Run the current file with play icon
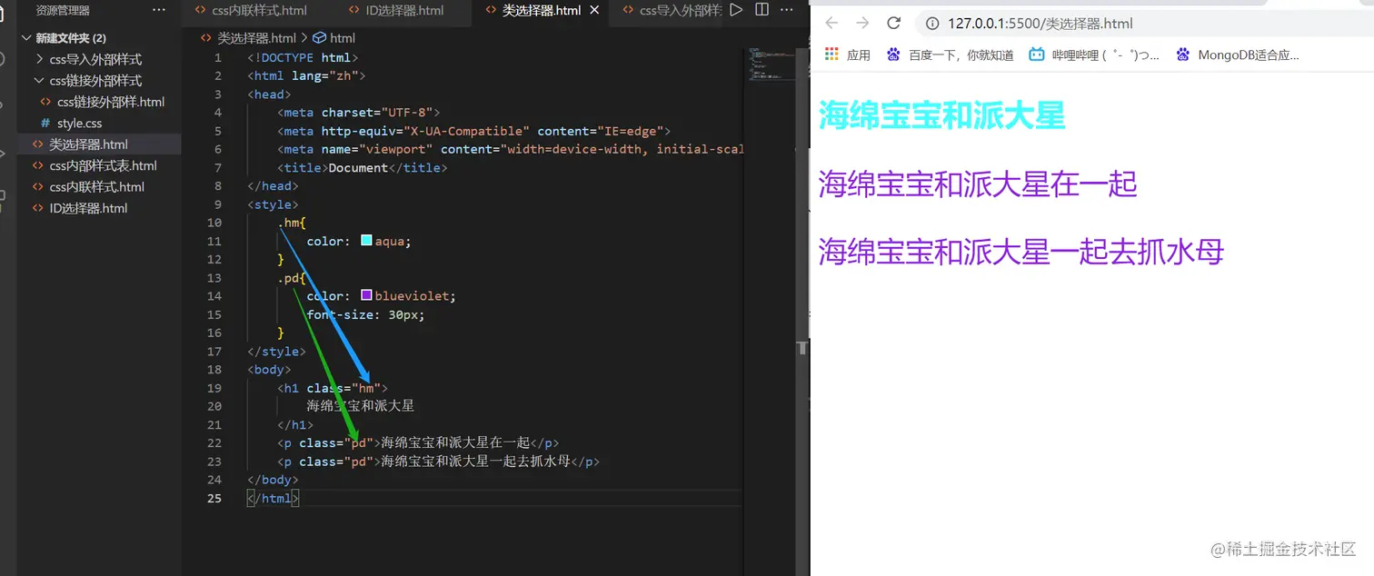 (736, 10)
